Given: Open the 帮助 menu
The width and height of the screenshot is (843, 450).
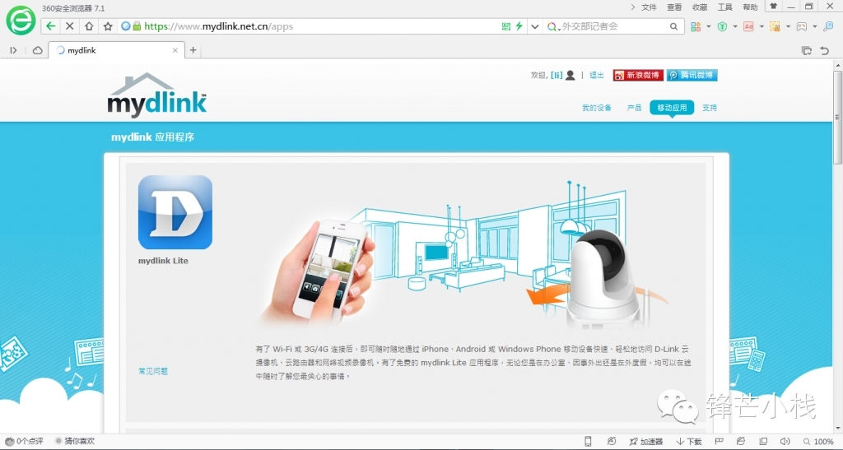Looking at the screenshot, I should point(750,7).
